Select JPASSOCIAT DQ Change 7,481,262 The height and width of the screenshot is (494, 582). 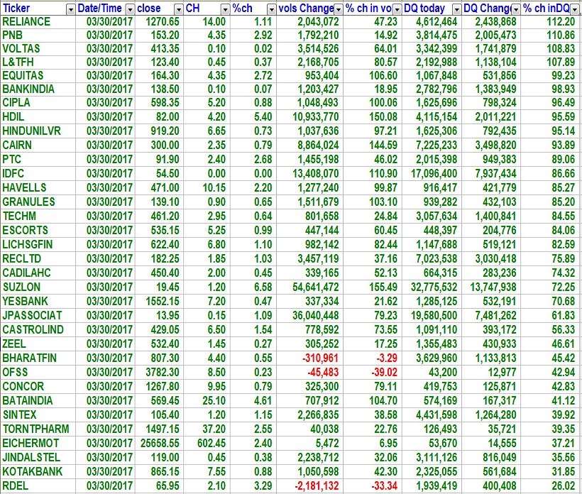click(x=491, y=315)
